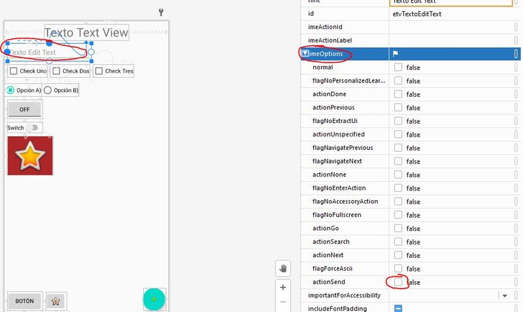Viewport: 523px width, 312px height.
Task: Zoom in with the plus button
Action: coord(283,287)
